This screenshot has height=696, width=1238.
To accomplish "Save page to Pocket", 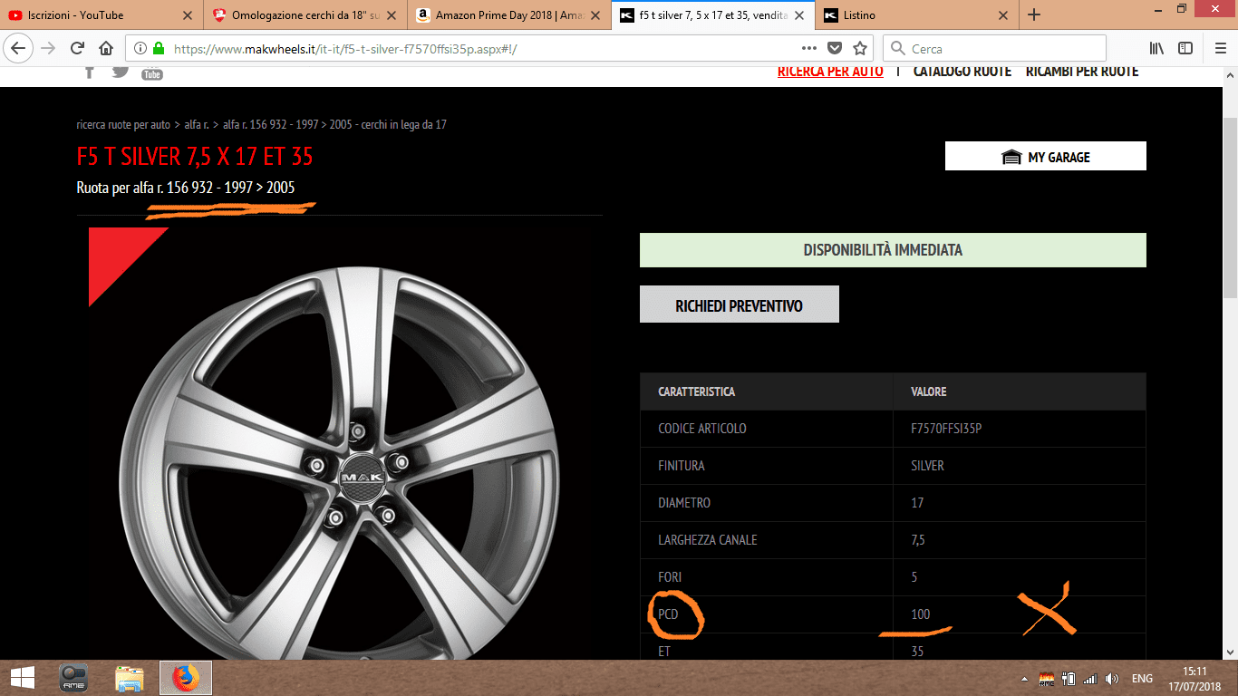I will [x=835, y=49].
